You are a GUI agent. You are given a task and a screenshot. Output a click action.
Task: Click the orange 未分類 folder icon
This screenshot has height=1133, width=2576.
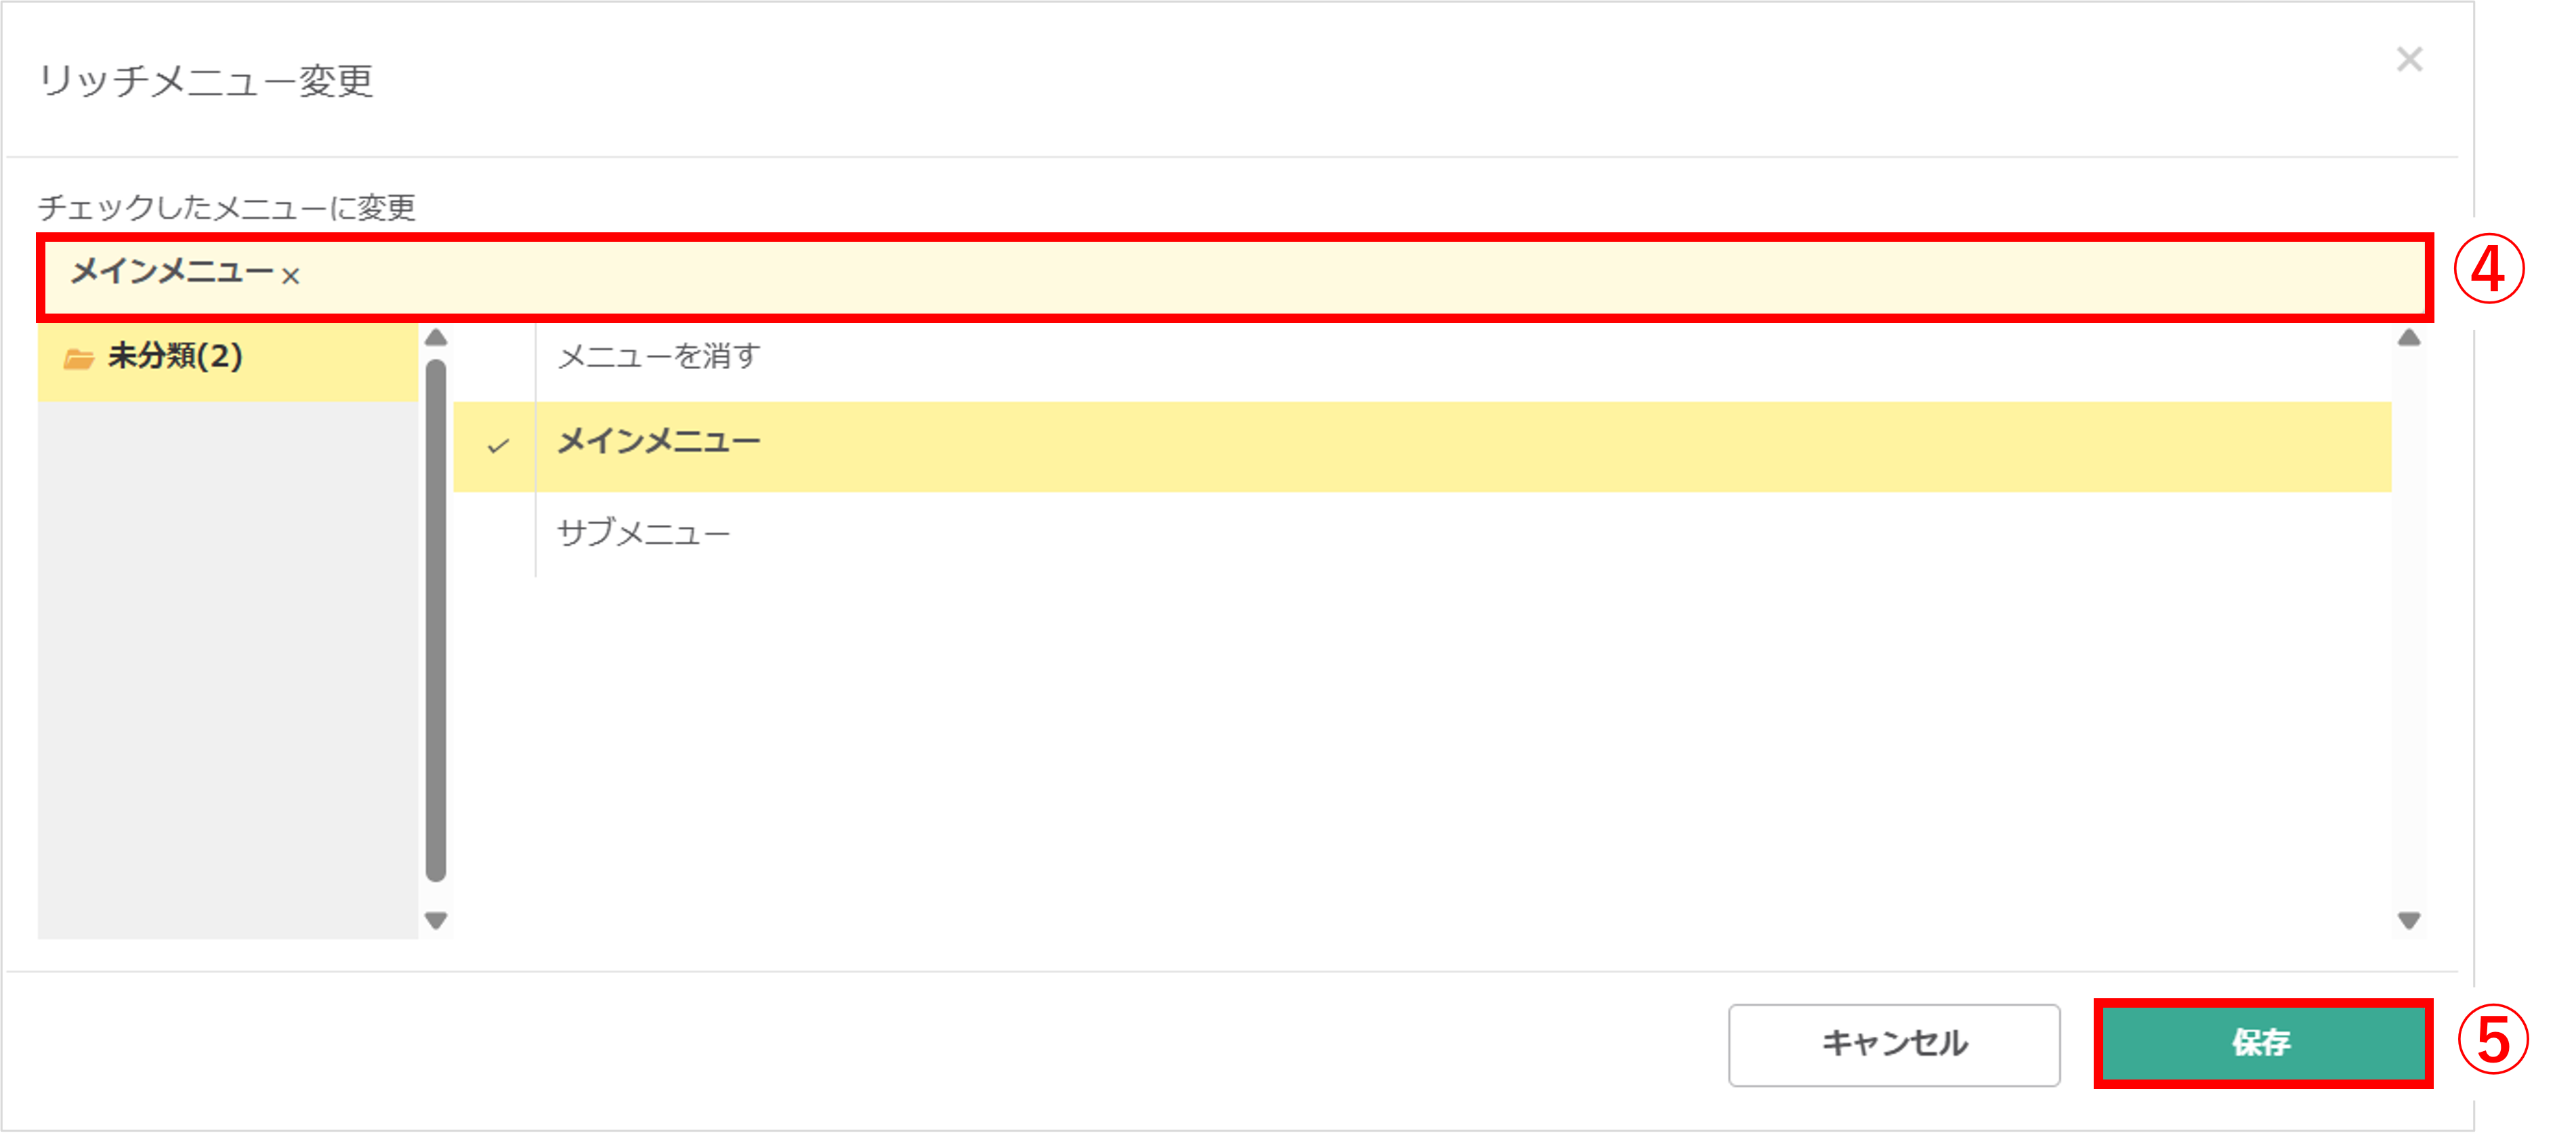click(x=78, y=358)
